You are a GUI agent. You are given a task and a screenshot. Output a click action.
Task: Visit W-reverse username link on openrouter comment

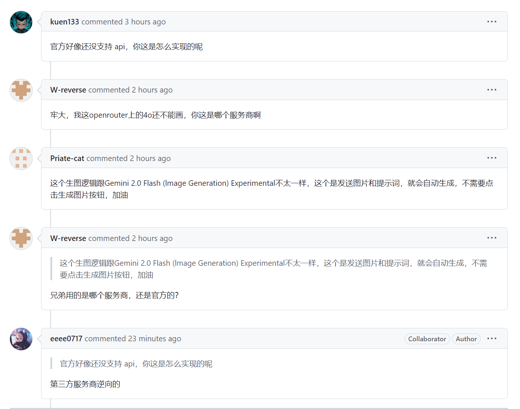(x=68, y=90)
